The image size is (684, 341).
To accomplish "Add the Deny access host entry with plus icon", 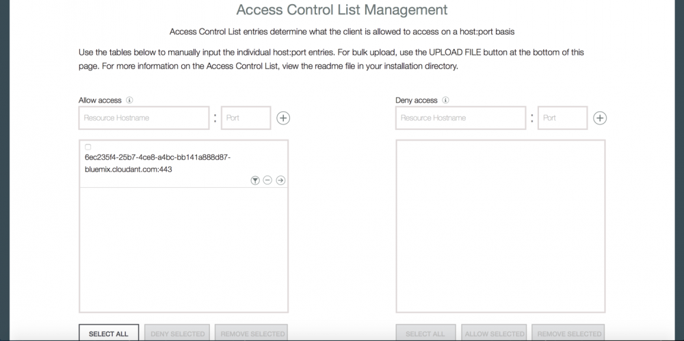I will pos(600,118).
